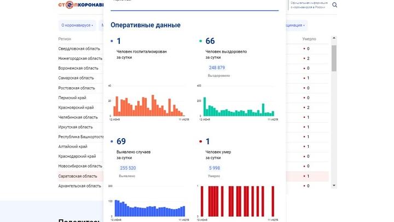
Task: Click the scrollbar up arrow
Action: (x=334, y=39)
